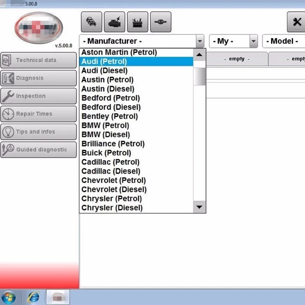Open the engine electrics toolbar icon
The width and height of the screenshot is (305, 305).
click(114, 22)
